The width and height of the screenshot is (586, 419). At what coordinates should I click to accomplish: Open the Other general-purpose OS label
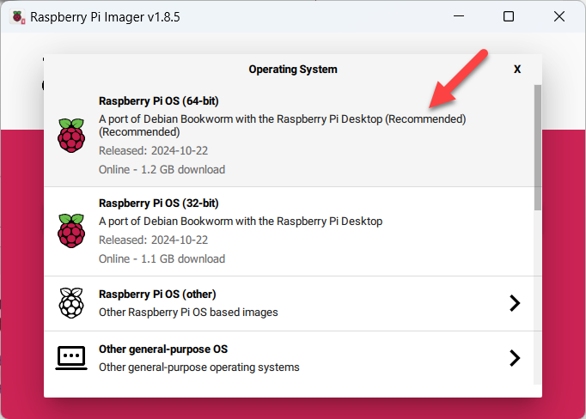163,349
